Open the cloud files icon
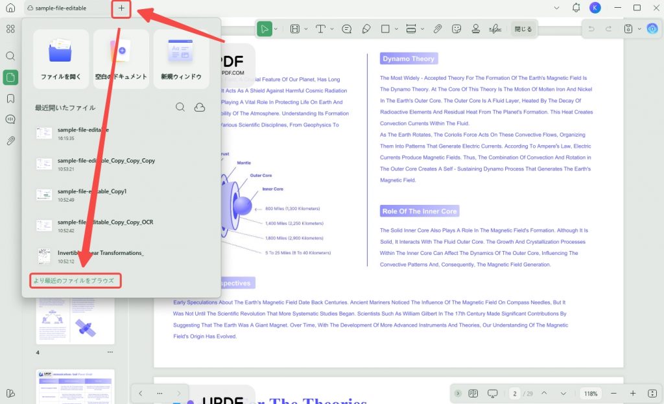Screen dimensions: 664x404 tap(200, 107)
